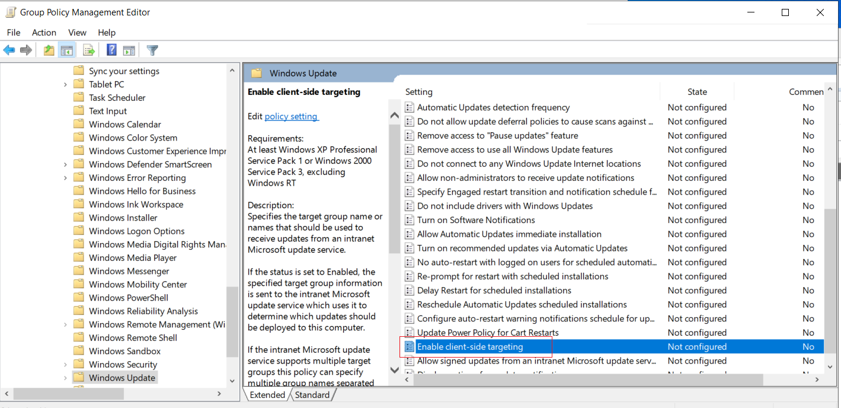Image resolution: width=841 pixels, height=408 pixels.
Task: Click the State column header
Action: (697, 92)
